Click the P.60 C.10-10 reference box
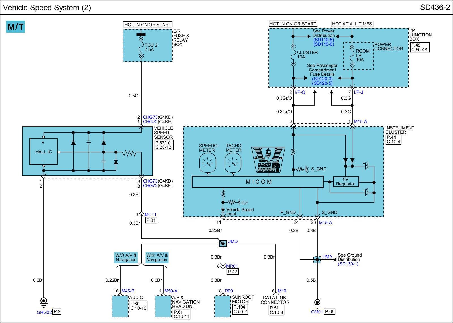This screenshot has width=453, height=323. 138,306
